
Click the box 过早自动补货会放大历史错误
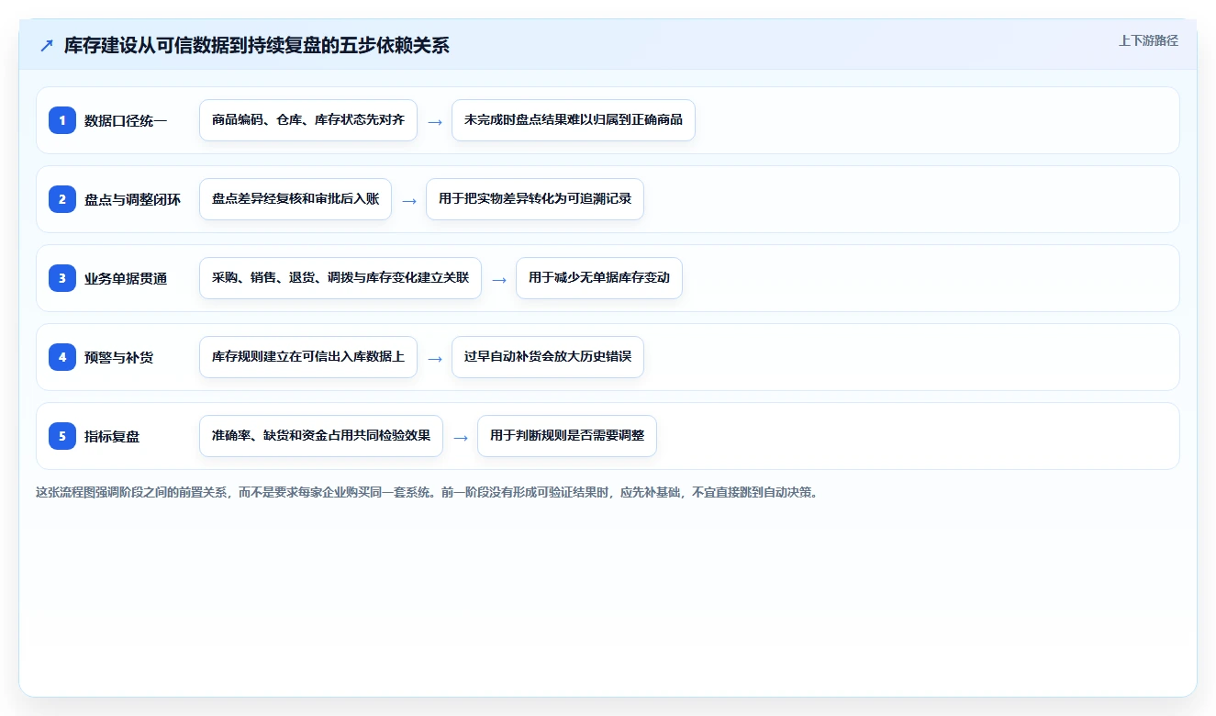point(548,357)
